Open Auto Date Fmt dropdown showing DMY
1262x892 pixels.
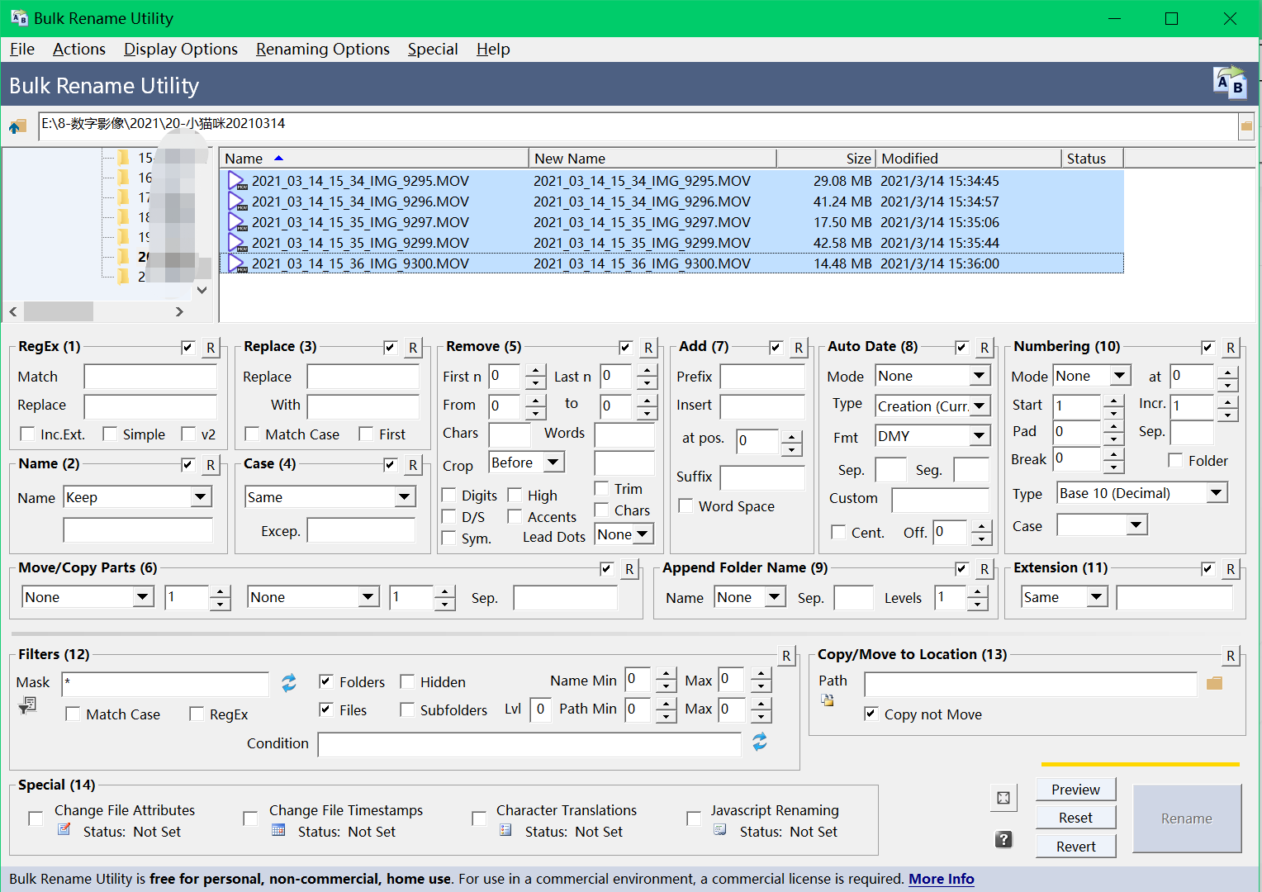point(932,436)
